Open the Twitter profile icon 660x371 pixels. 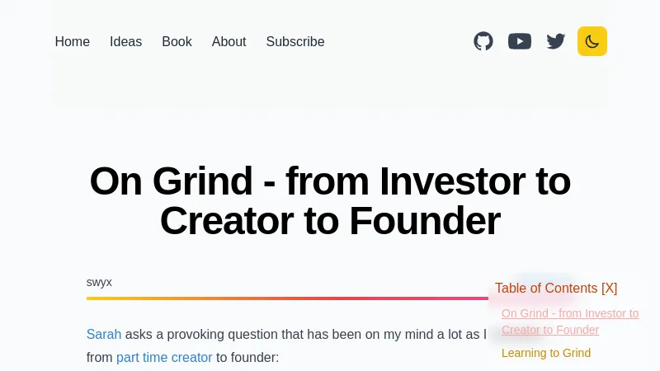pos(556,41)
